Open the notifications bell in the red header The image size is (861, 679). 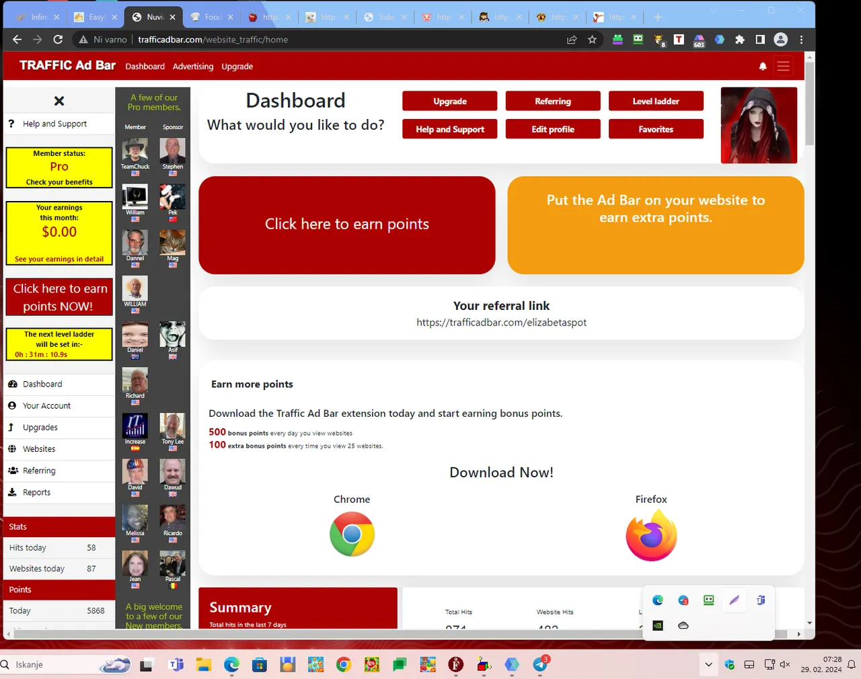tap(763, 67)
